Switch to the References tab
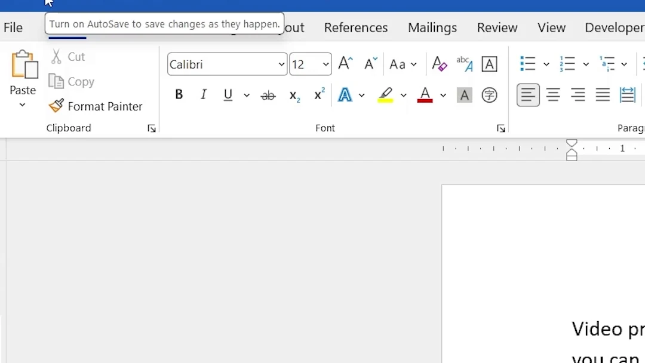The height and width of the screenshot is (363, 645). point(356,27)
